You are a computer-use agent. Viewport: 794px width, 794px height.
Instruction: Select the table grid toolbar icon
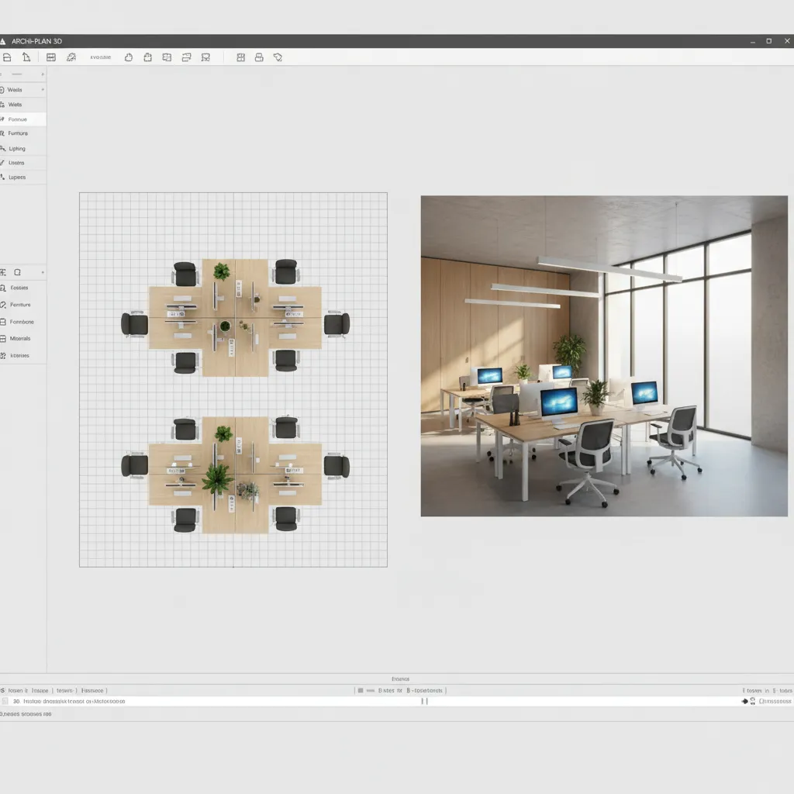(x=51, y=57)
